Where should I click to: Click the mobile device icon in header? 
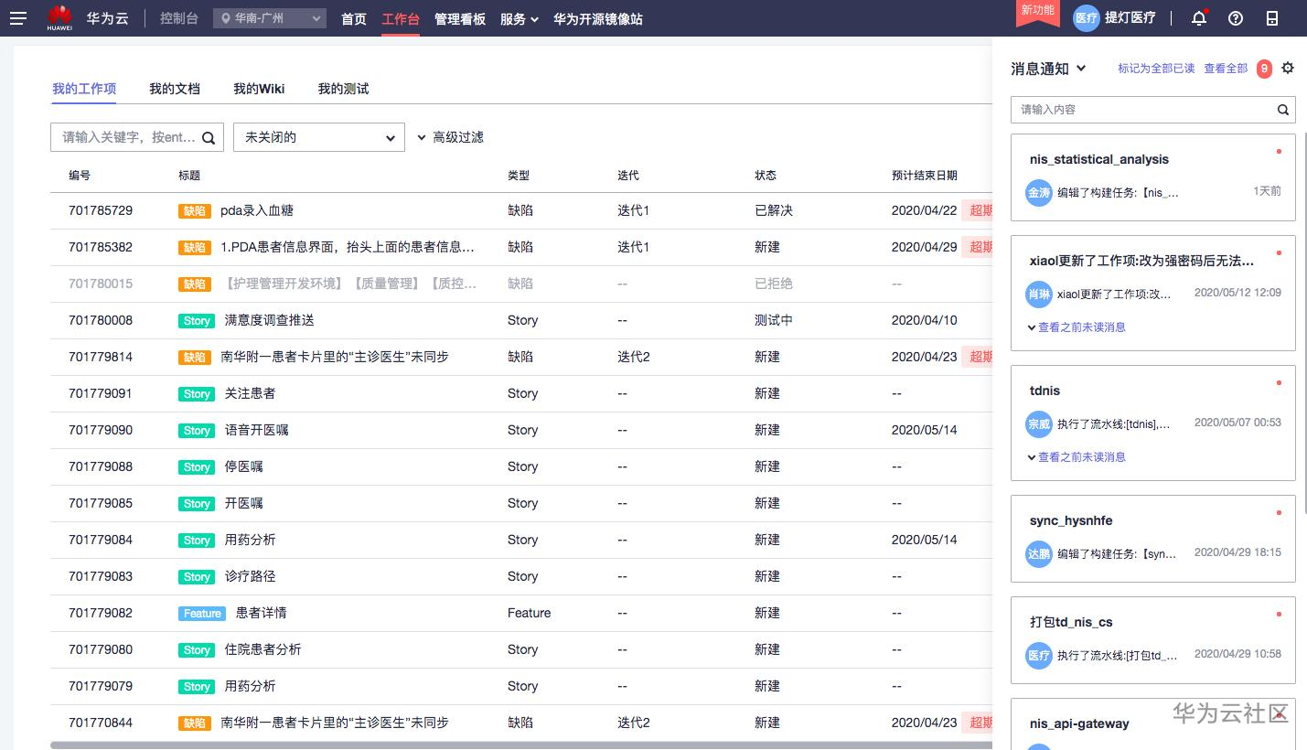pos(1271,18)
